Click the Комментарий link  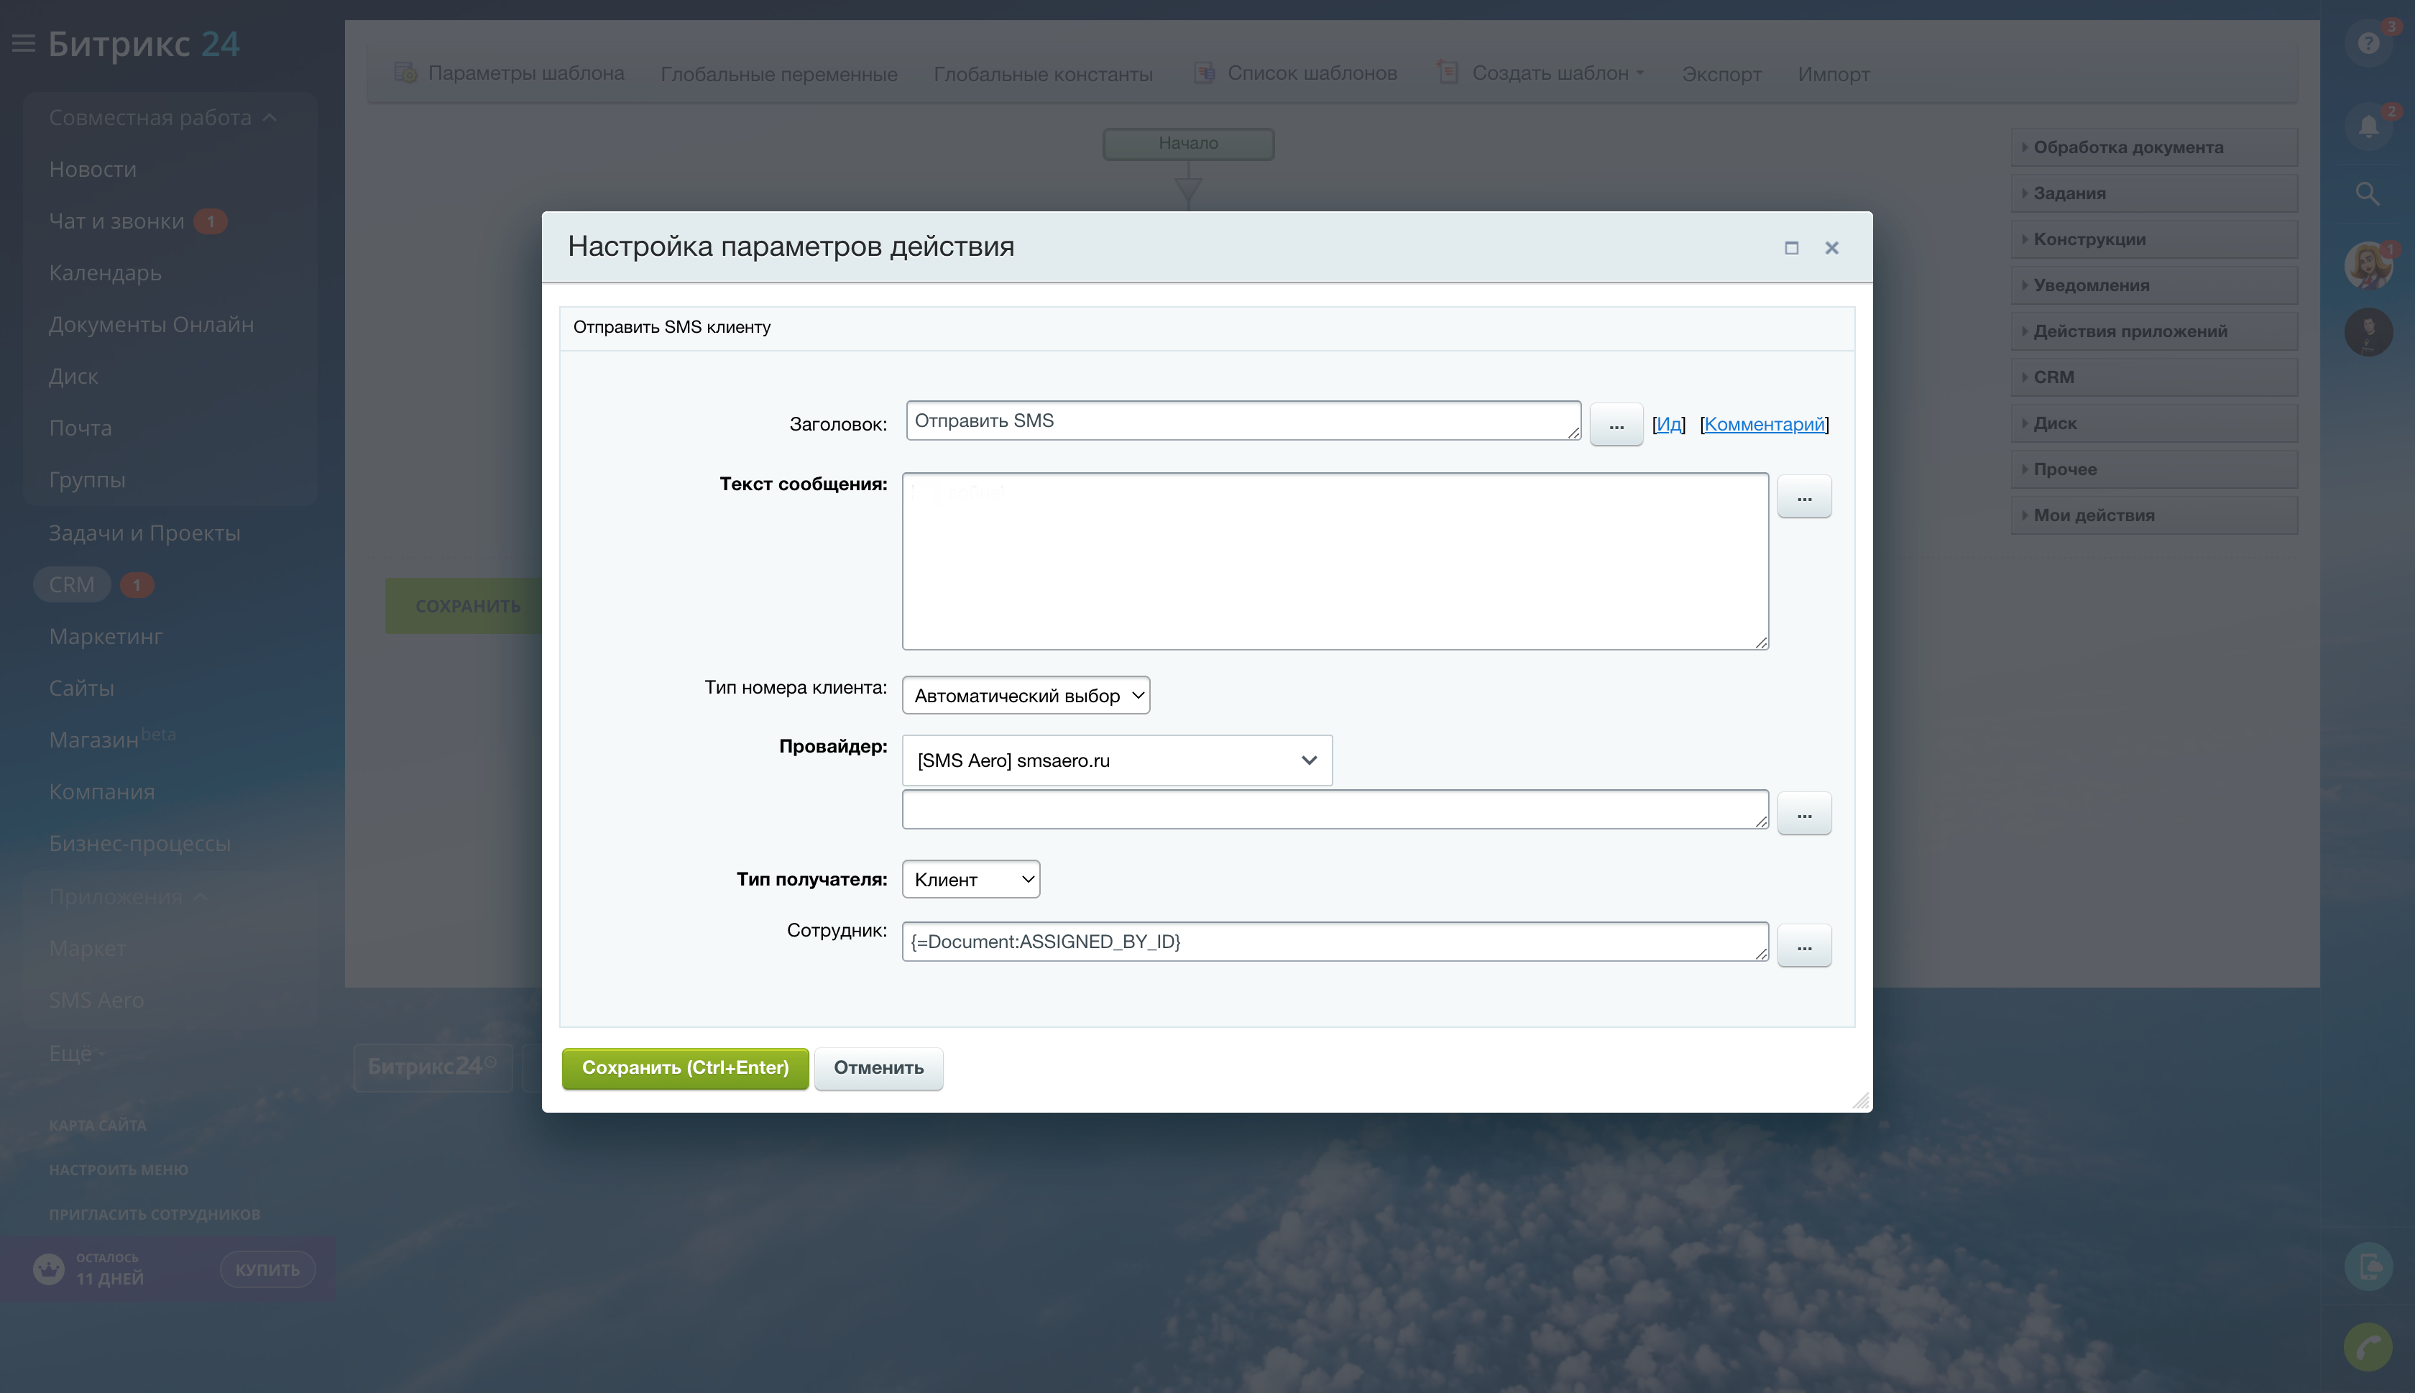pyautogui.click(x=1764, y=424)
